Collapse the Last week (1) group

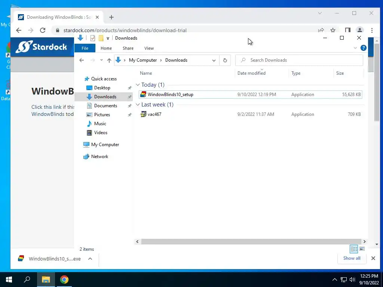138,105
